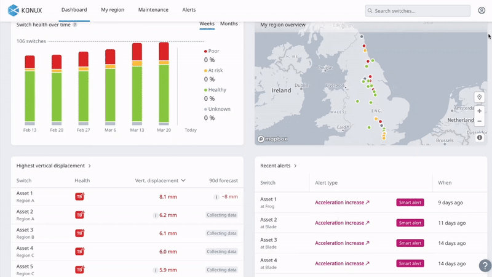Open Asset 1 Acceleration increase alert link
Screen dimensions: 492x277
342,203
